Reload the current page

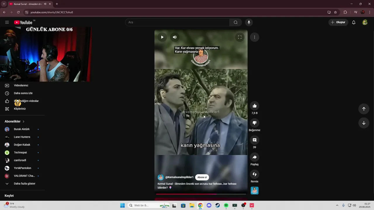[x=18, y=12]
